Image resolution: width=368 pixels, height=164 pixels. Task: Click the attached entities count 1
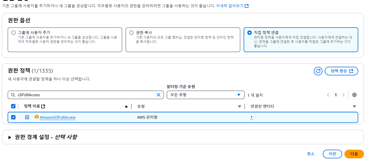[251, 117]
